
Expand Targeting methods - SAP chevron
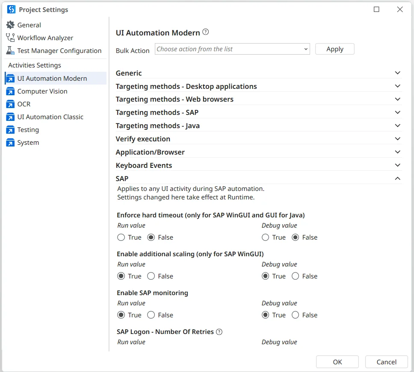[397, 112]
